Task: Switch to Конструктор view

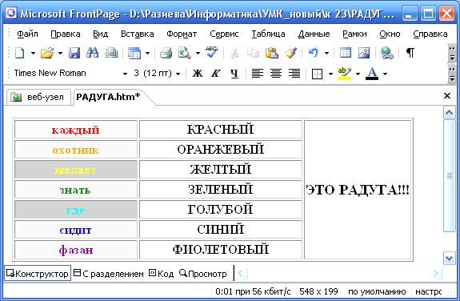Action: (x=38, y=274)
